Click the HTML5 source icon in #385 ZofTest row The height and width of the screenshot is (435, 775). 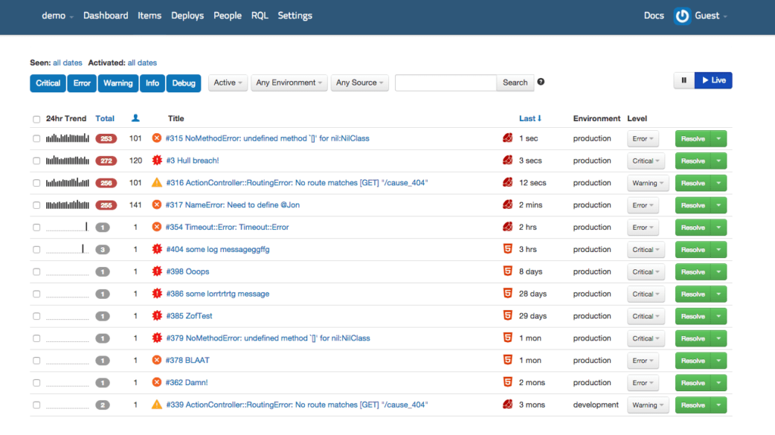[508, 315]
